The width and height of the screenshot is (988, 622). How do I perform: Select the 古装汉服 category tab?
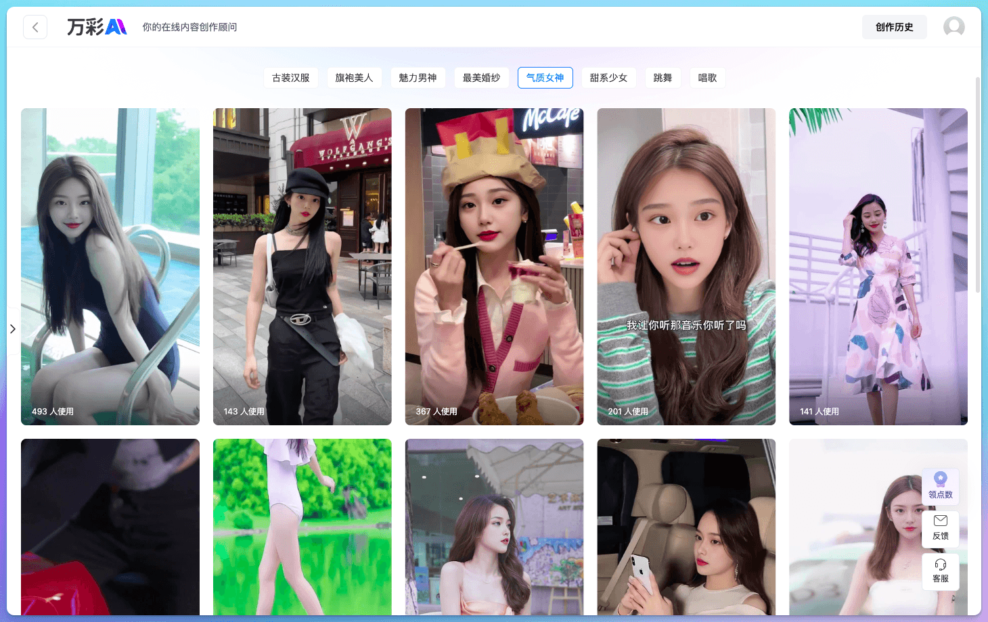pyautogui.click(x=291, y=78)
